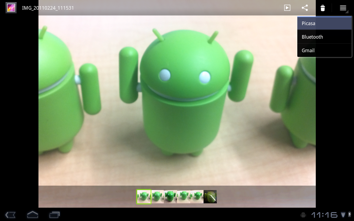Screen dimensions: 354x221
Task: Select the third filmstrip thumbnail
Action: pos(170,197)
